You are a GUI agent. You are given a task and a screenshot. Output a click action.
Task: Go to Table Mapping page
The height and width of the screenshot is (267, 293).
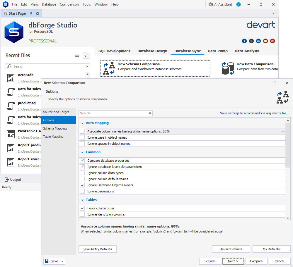pos(59,137)
